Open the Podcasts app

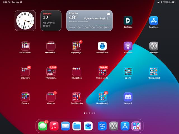[x=128, y=46]
